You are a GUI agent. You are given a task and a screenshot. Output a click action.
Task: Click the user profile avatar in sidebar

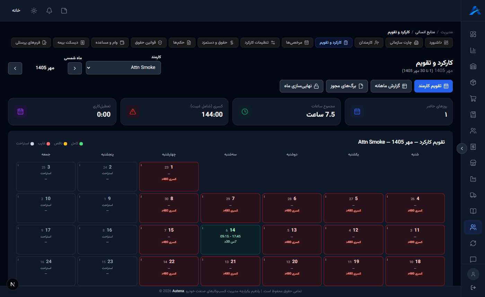pyautogui.click(x=473, y=274)
